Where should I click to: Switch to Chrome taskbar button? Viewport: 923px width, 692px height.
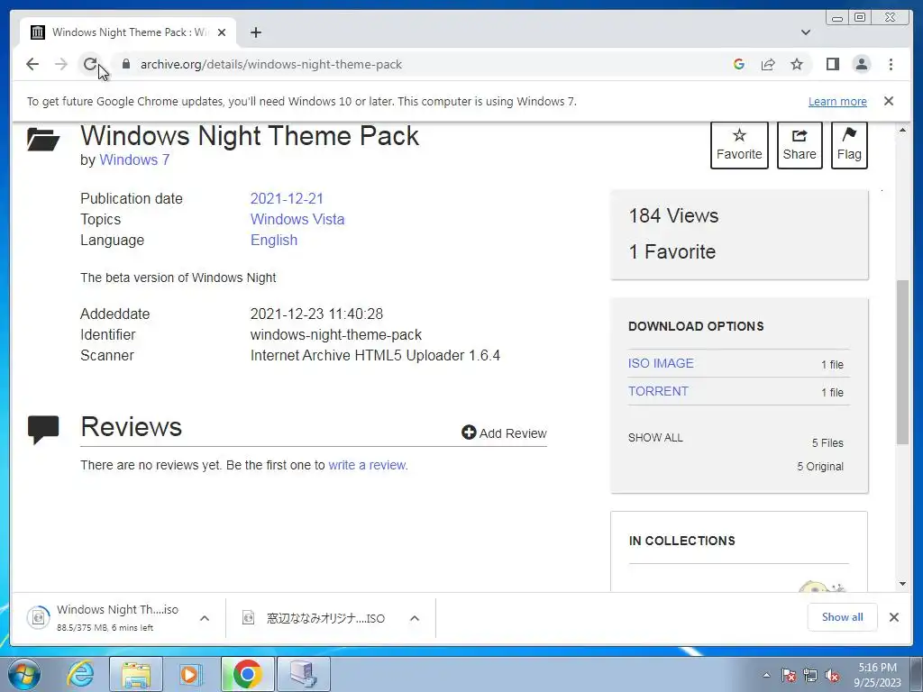[247, 674]
